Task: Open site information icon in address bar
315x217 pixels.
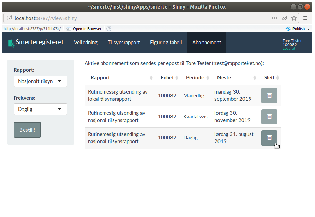Action: (x=9, y=18)
